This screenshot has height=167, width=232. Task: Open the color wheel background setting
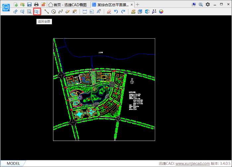[161, 12]
